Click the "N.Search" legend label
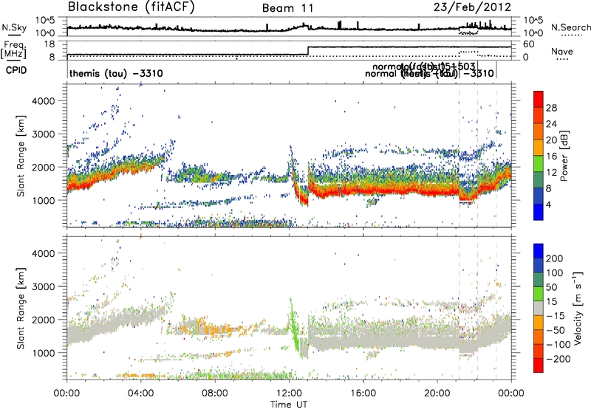Screen dimensions: 591x409 pos(570,27)
